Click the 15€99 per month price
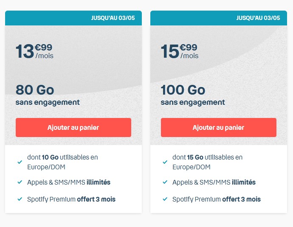The height and width of the screenshot is (227, 293). [x=180, y=51]
